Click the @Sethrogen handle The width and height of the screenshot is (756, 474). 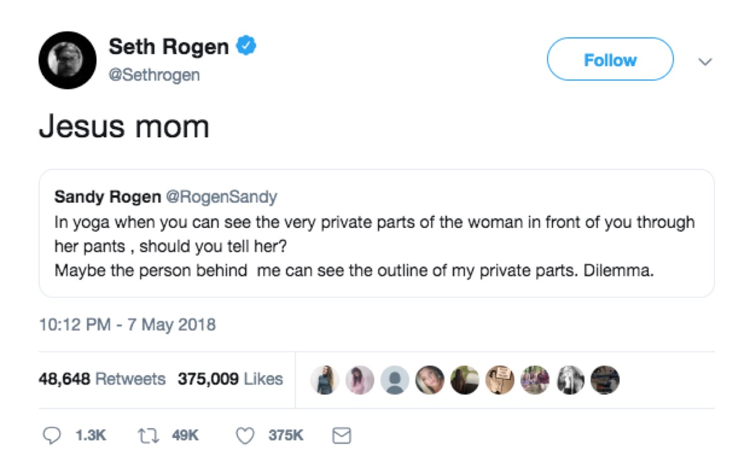tap(155, 74)
